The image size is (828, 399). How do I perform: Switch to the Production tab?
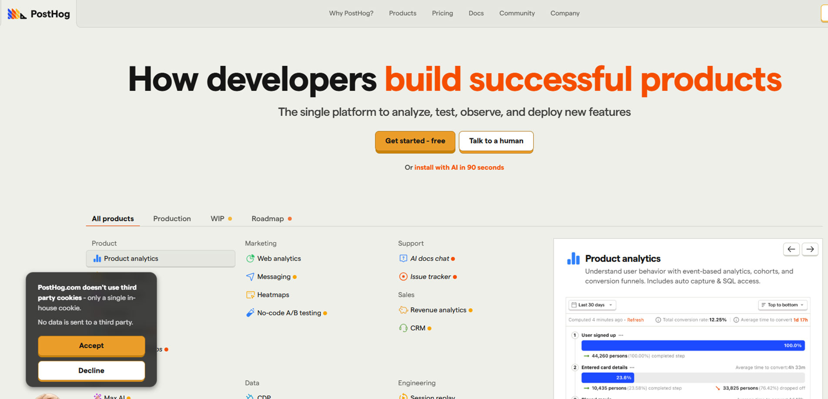point(172,218)
